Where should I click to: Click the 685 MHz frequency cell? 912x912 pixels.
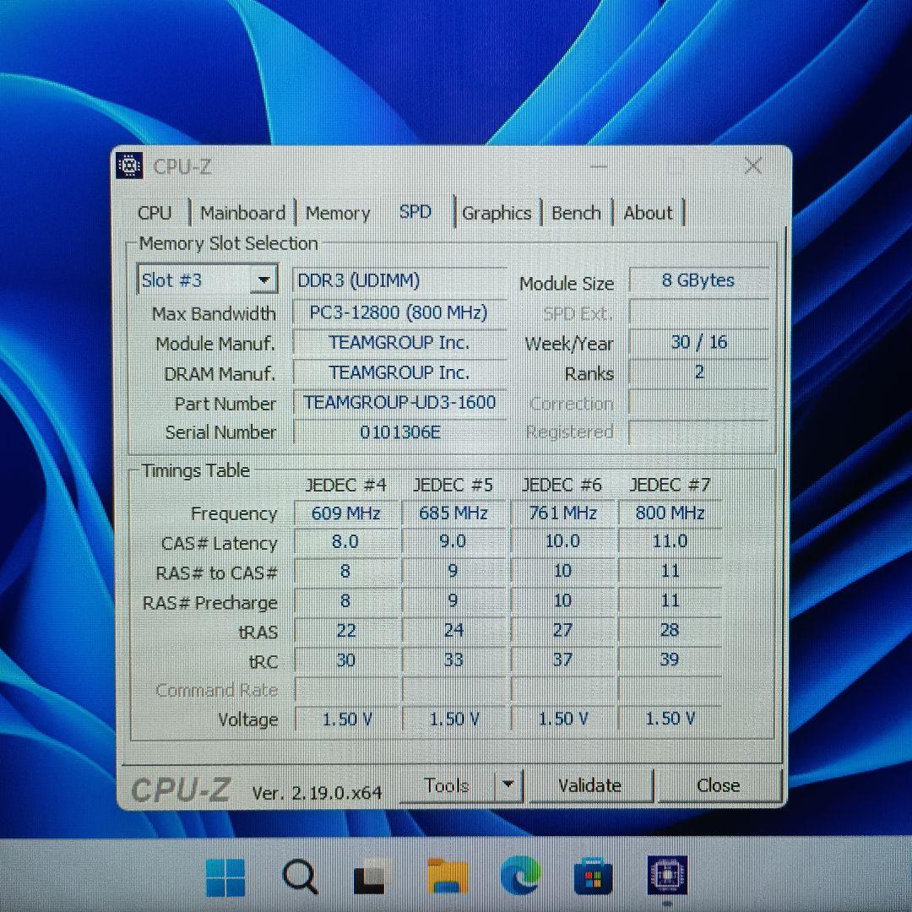click(x=453, y=513)
